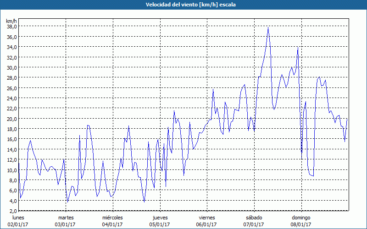Click the 2,0 y-axis label

13,211
